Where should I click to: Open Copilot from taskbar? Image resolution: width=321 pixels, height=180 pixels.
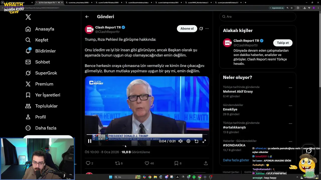[144, 177]
